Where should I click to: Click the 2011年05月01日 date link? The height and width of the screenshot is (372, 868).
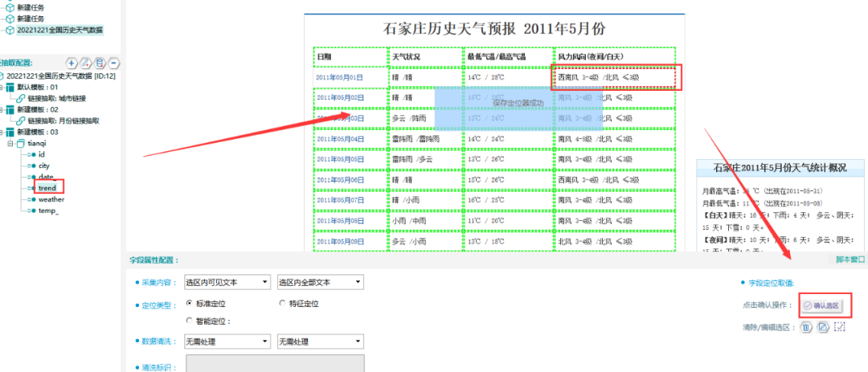click(339, 77)
